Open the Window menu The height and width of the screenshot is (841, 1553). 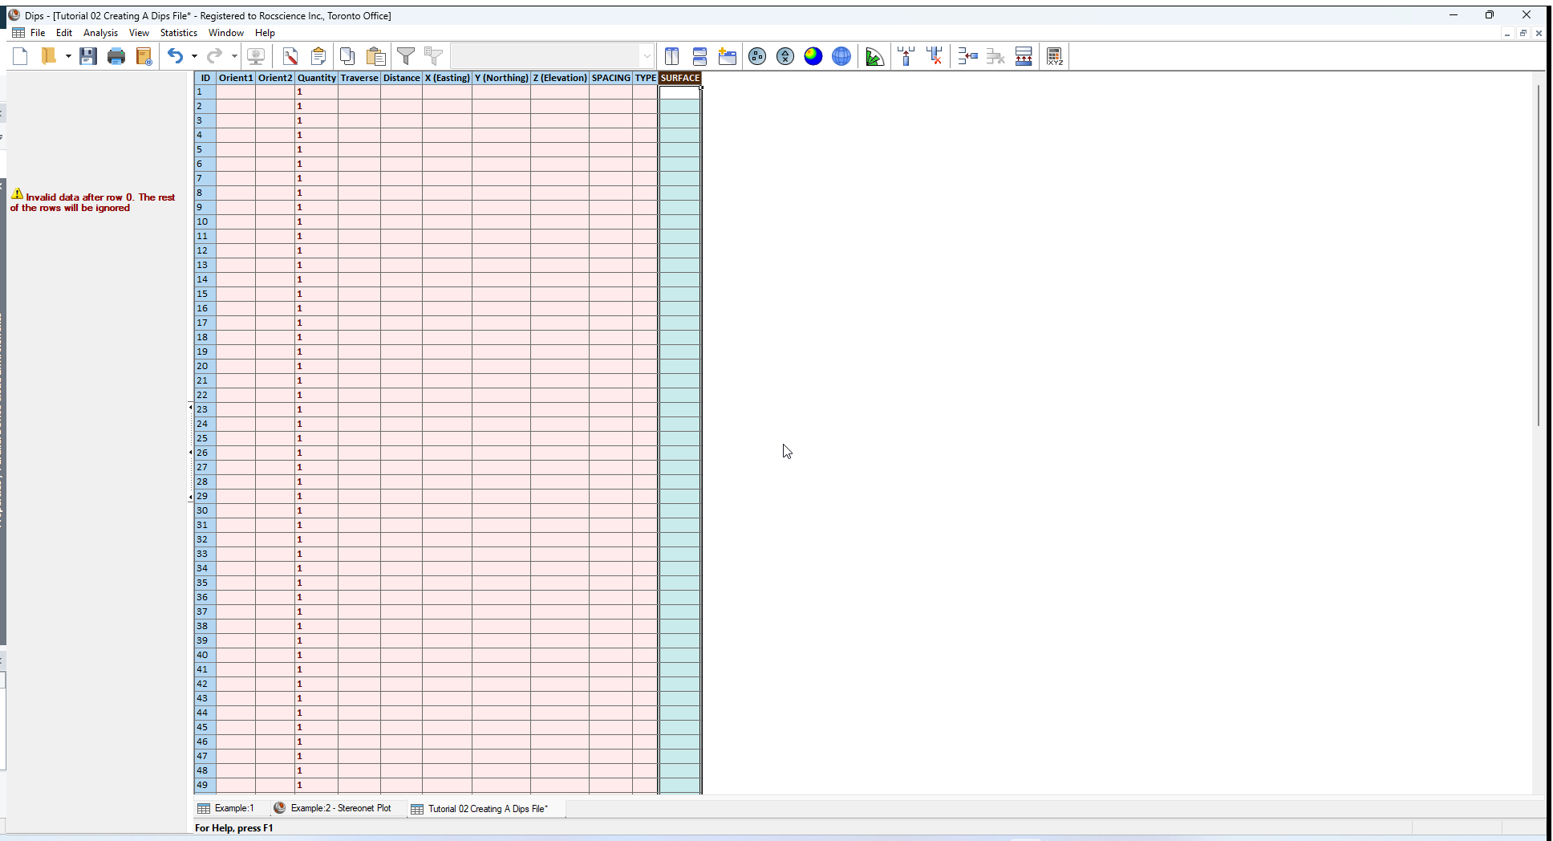coord(225,33)
